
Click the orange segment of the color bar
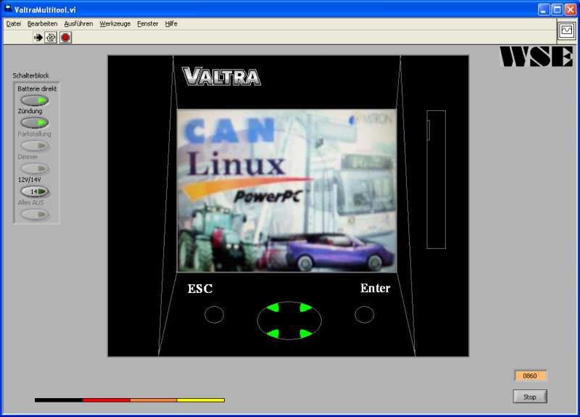click(154, 400)
